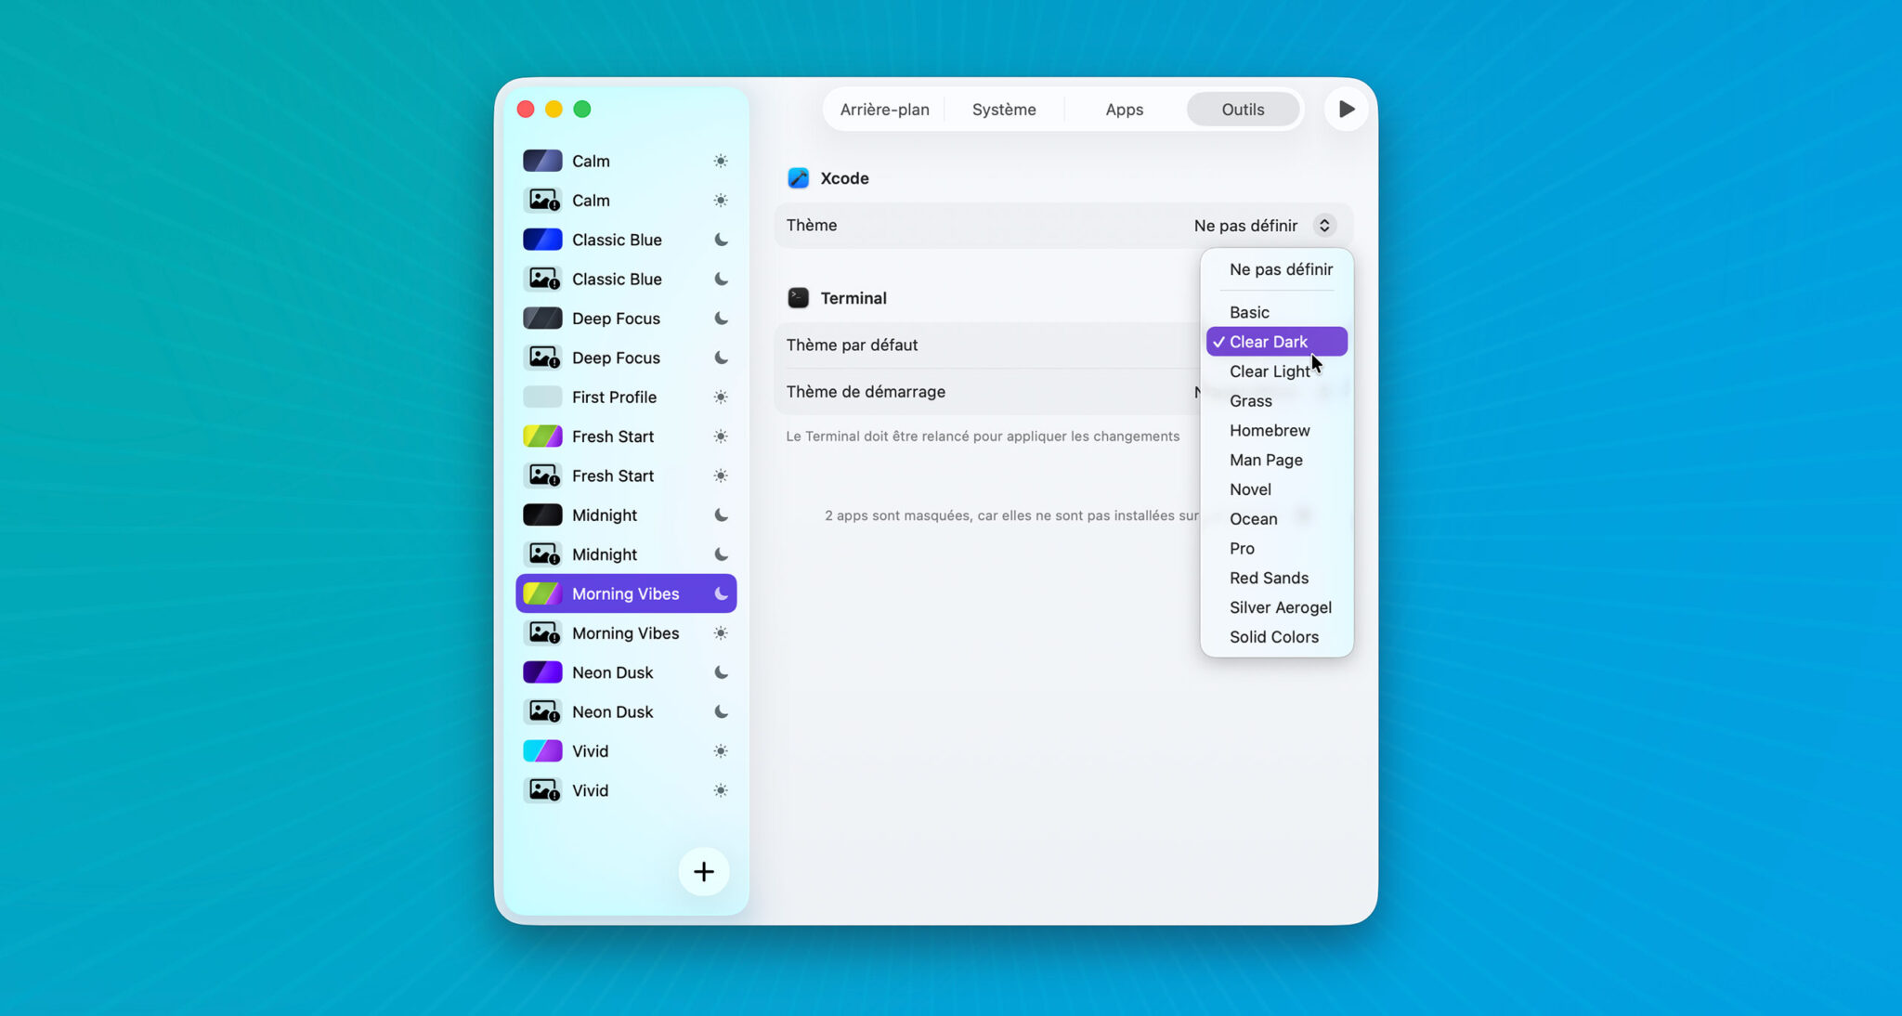Toggle the moon indicator on Morning Vibes
1902x1016 pixels.
point(722,593)
